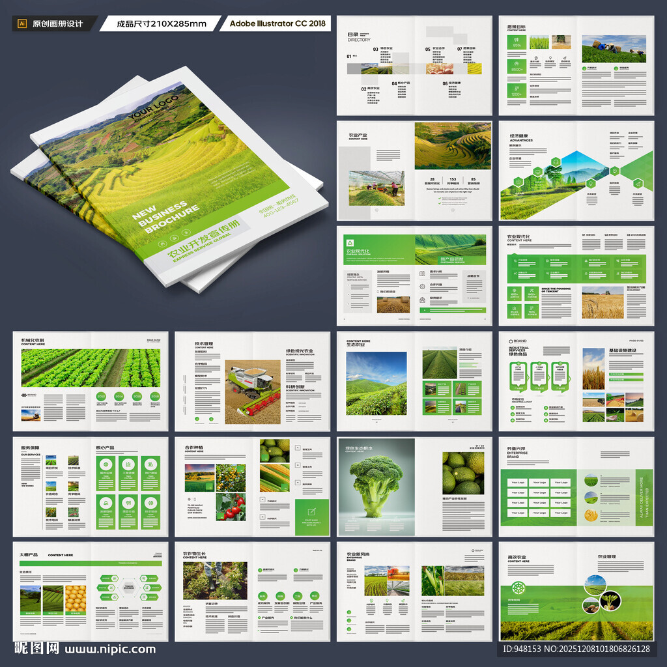Click the 农业管理 heading
The image size is (667, 667).
[606, 556]
